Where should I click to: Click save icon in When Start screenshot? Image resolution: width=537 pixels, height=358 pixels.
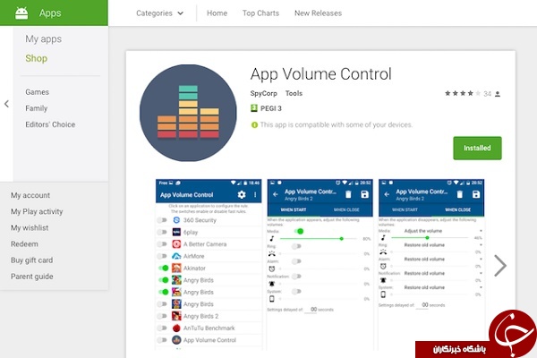(365, 194)
